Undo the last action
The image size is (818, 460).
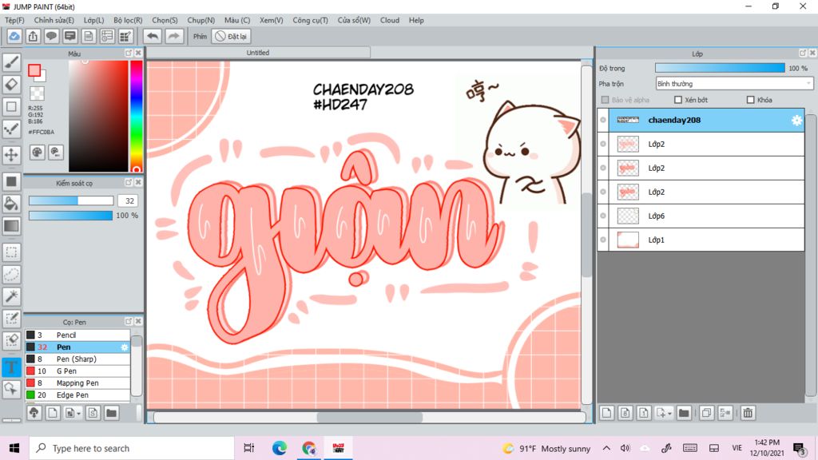click(153, 37)
